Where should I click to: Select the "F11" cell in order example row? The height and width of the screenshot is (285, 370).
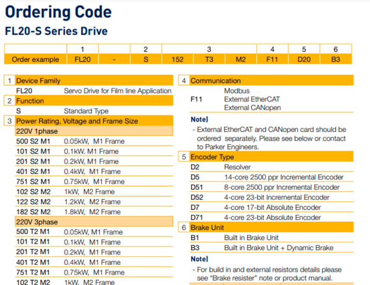[x=272, y=59]
